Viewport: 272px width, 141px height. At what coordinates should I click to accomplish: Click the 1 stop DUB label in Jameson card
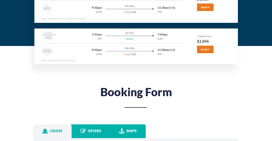coord(130,54)
